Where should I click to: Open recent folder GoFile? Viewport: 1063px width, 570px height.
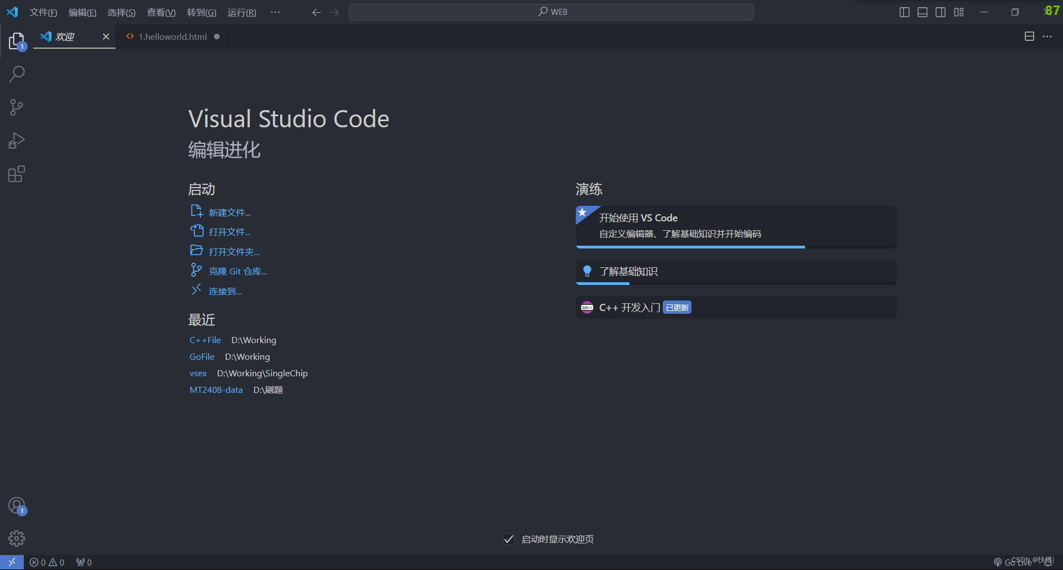click(202, 357)
